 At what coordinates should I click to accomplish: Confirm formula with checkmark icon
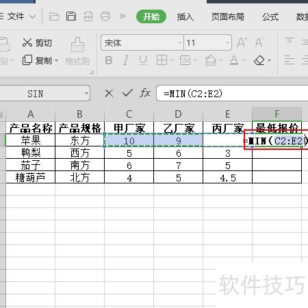[127, 93]
